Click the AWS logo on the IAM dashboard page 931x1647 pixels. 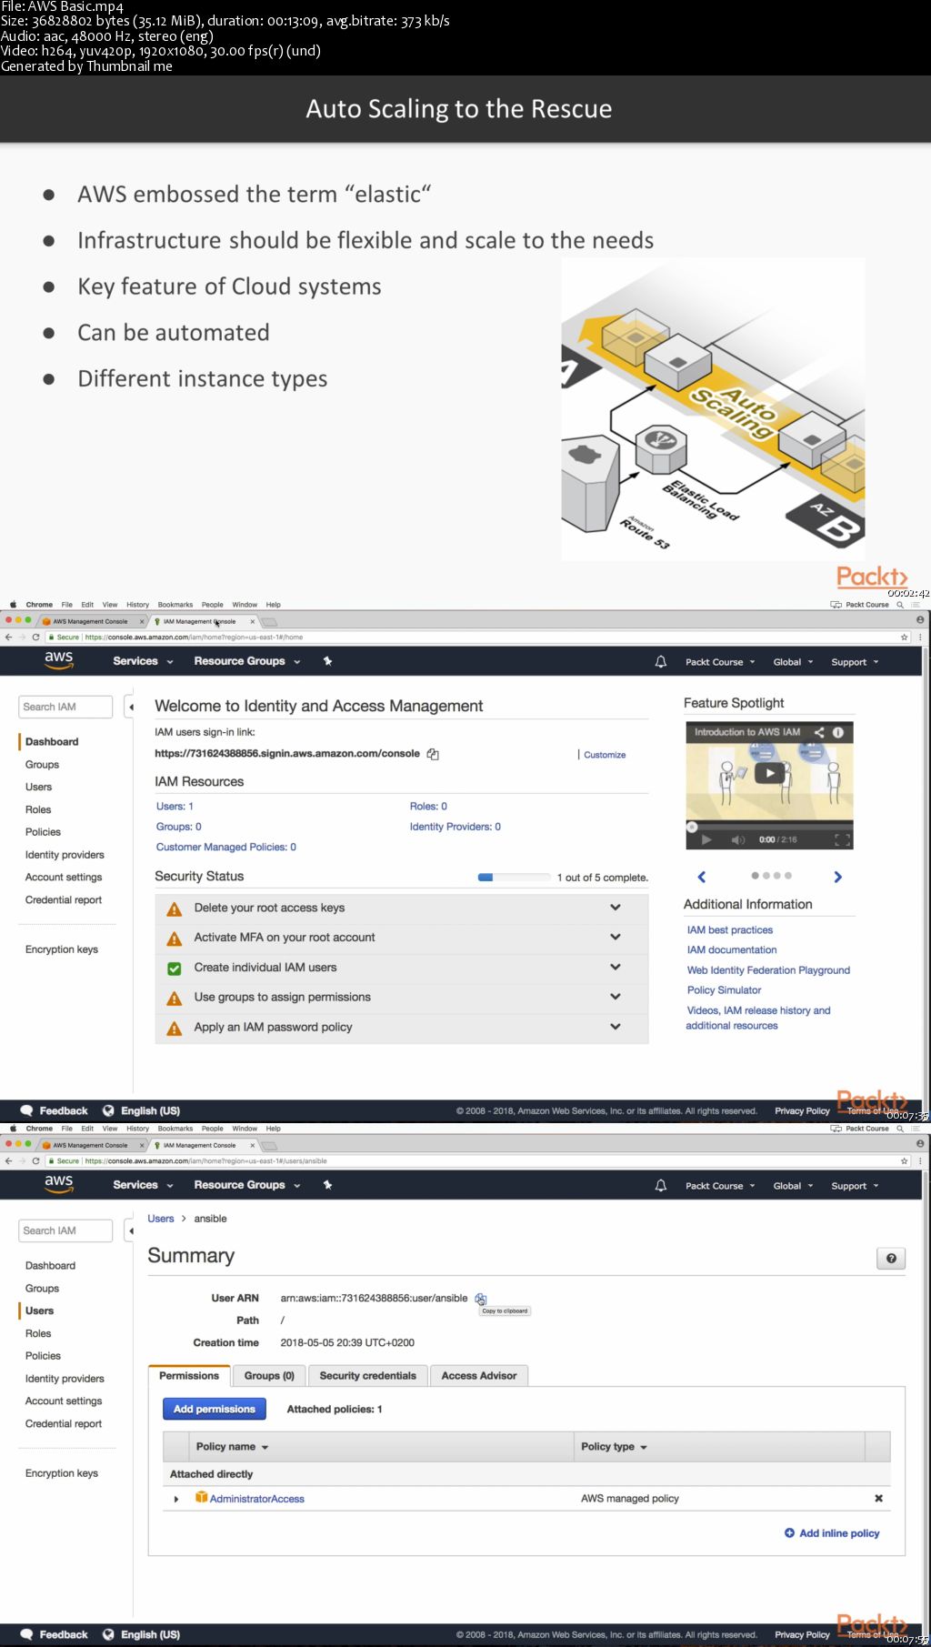58,660
